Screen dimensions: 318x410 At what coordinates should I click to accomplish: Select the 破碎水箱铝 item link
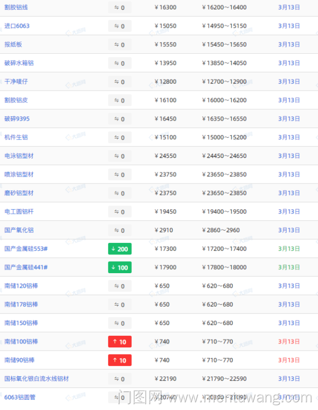pos(19,63)
